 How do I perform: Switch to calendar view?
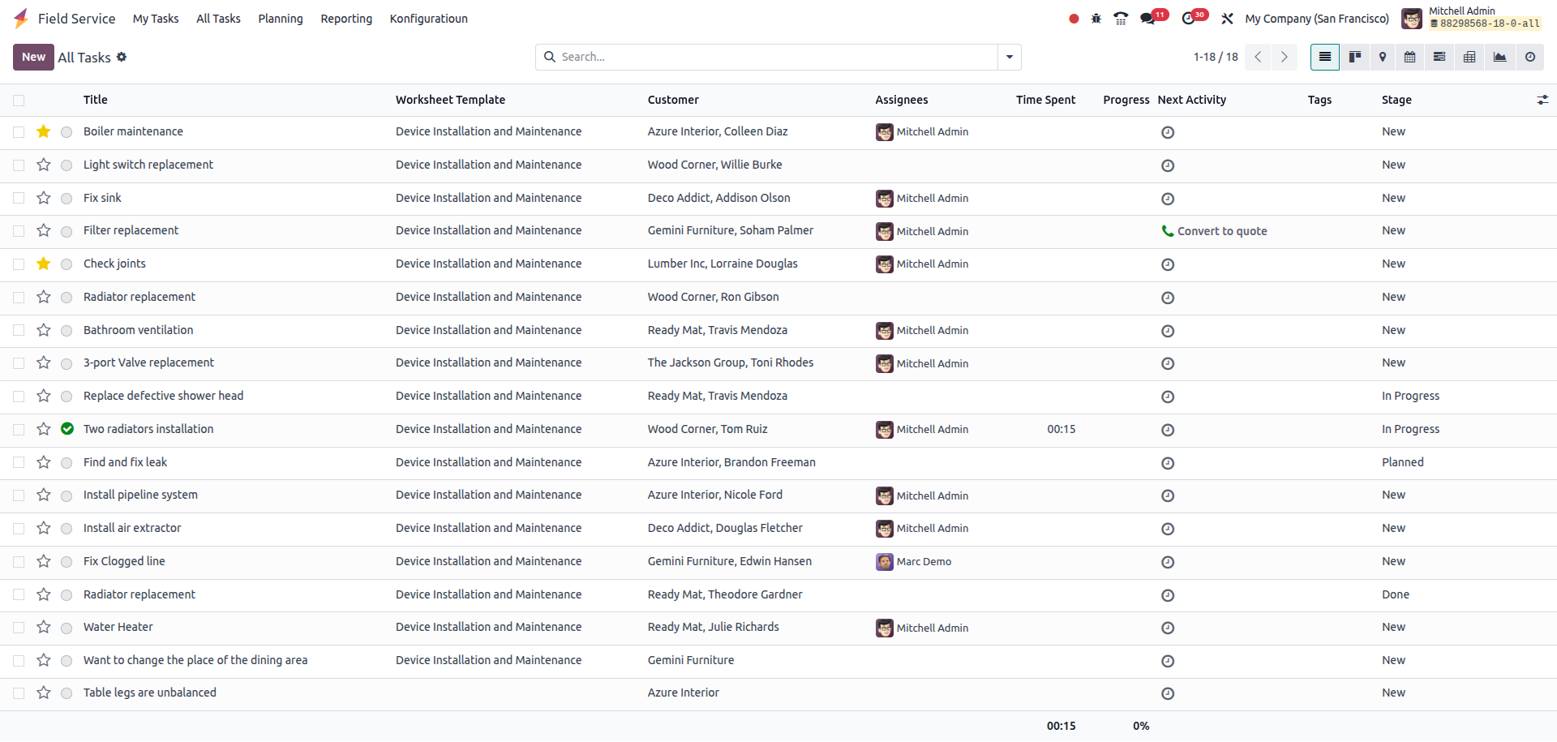click(x=1410, y=57)
